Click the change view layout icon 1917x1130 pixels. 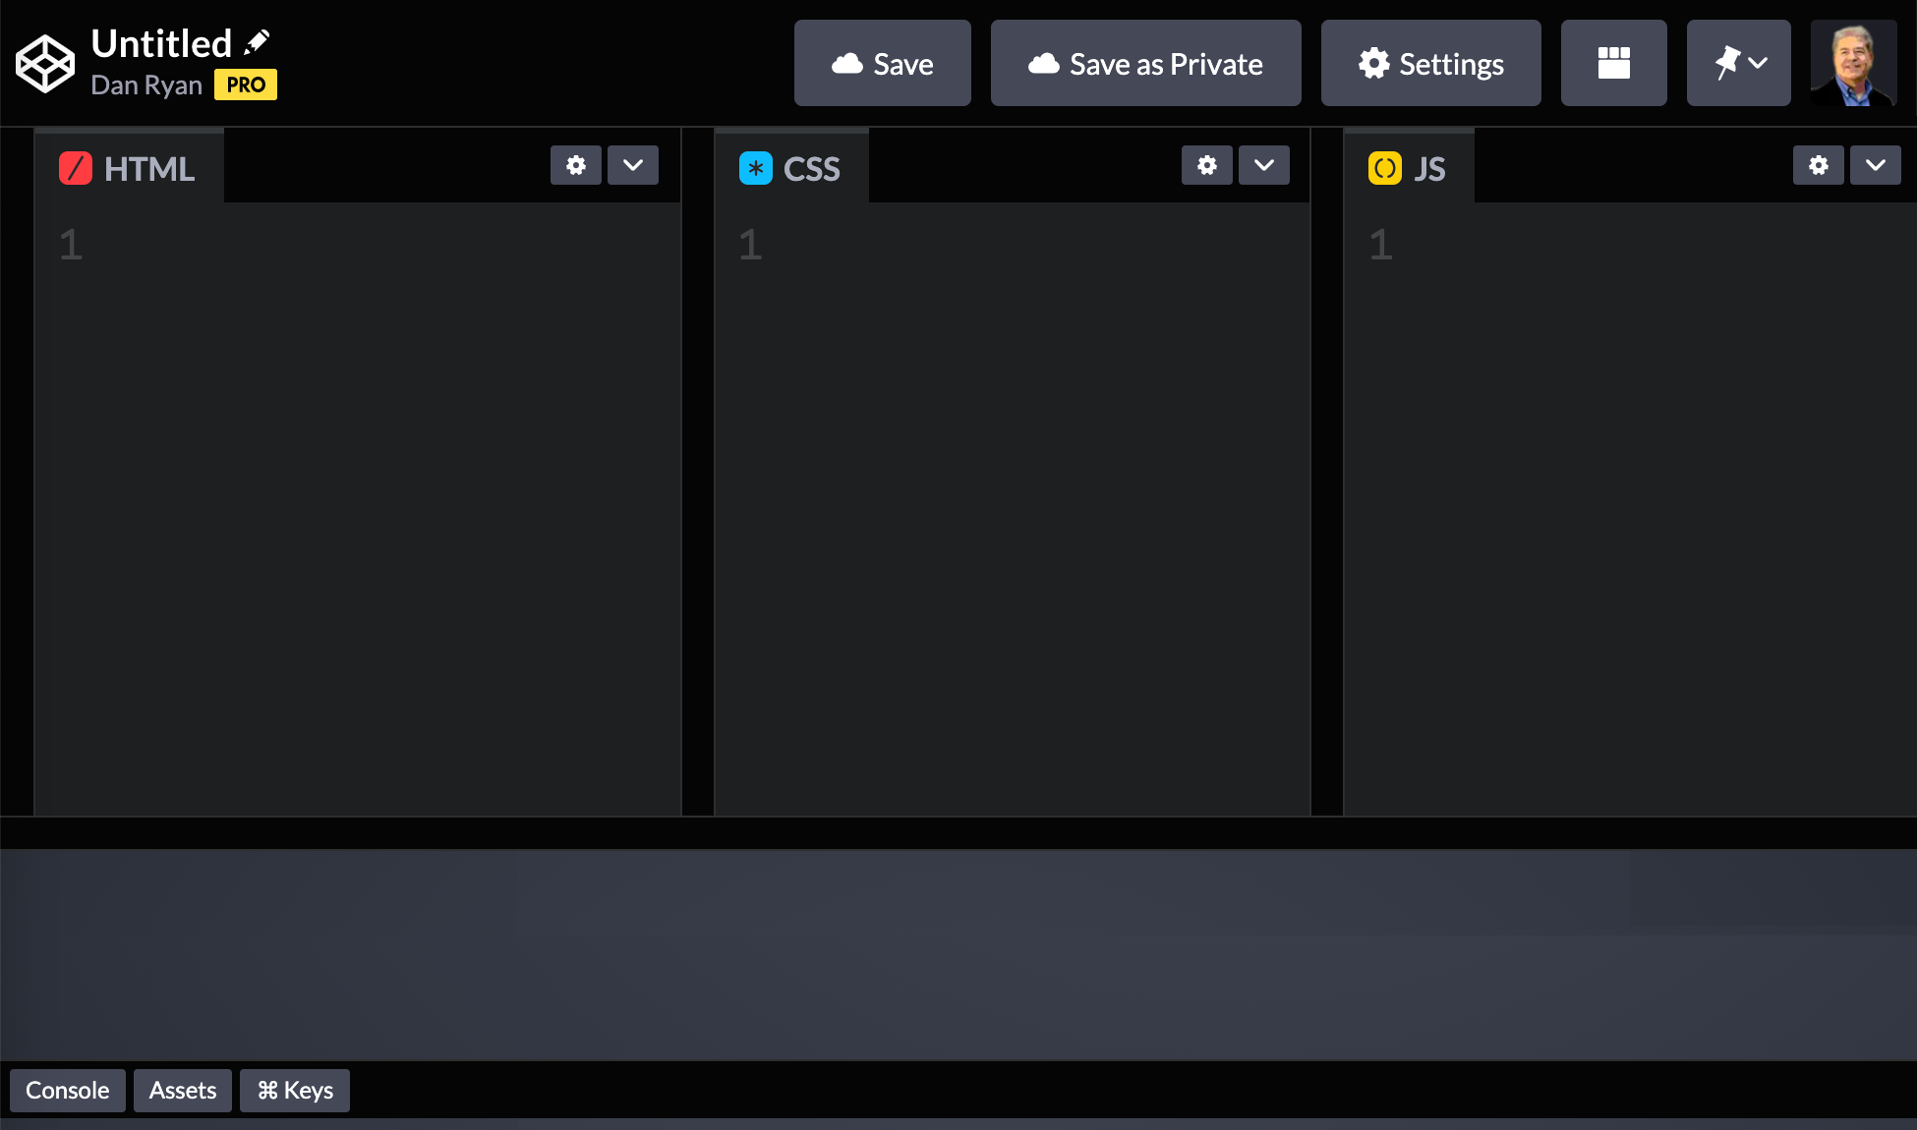tap(1613, 63)
